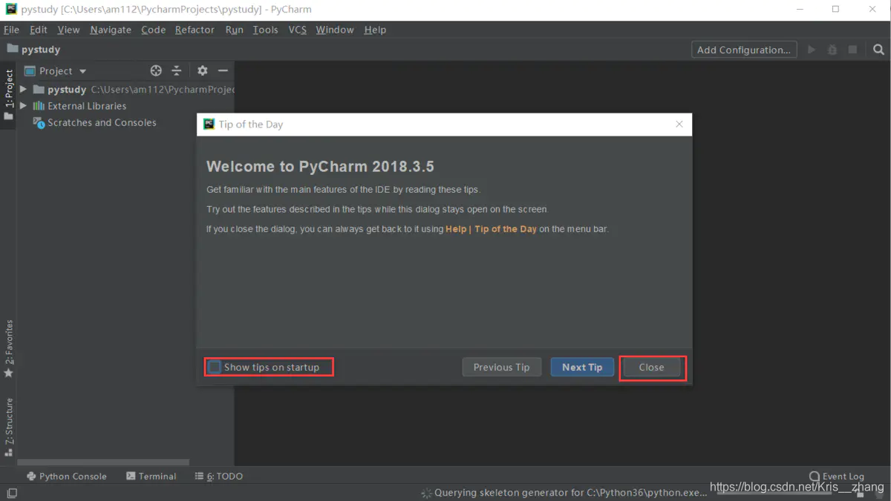Click 'Help | Tip of the Day' highlighted text

tap(491, 229)
